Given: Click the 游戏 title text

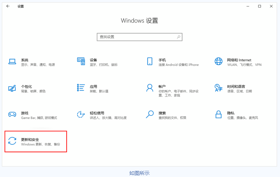Looking at the screenshot, I should click(x=25, y=113).
